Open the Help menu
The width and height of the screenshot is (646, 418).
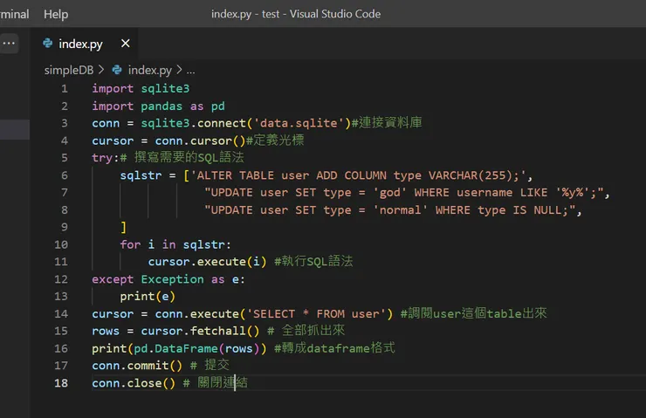click(56, 14)
